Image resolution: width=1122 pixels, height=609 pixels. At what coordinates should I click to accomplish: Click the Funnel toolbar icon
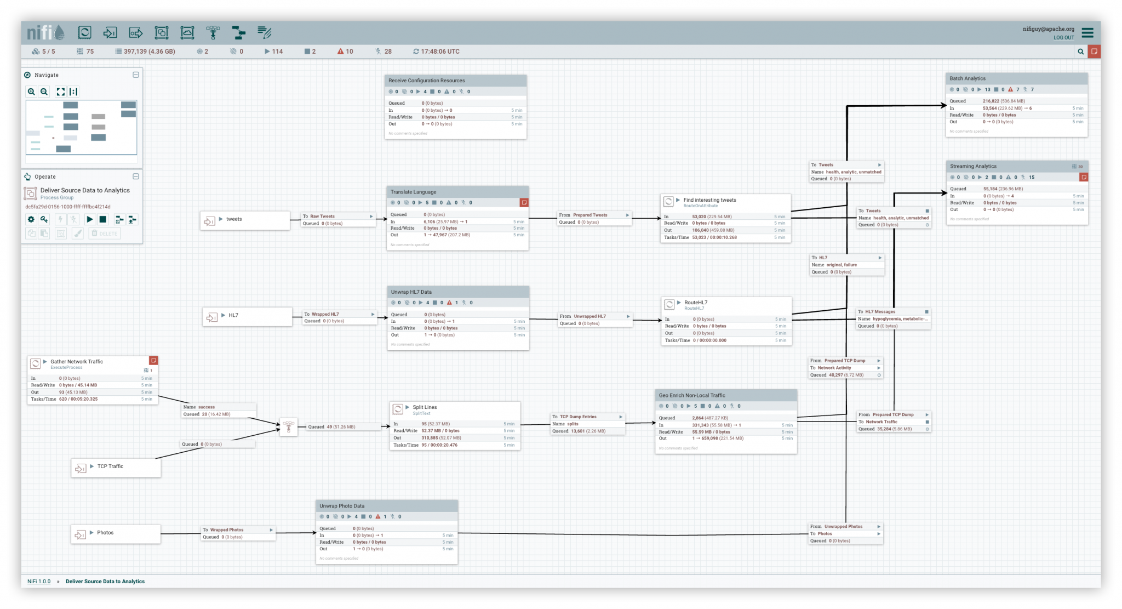pyautogui.click(x=213, y=33)
